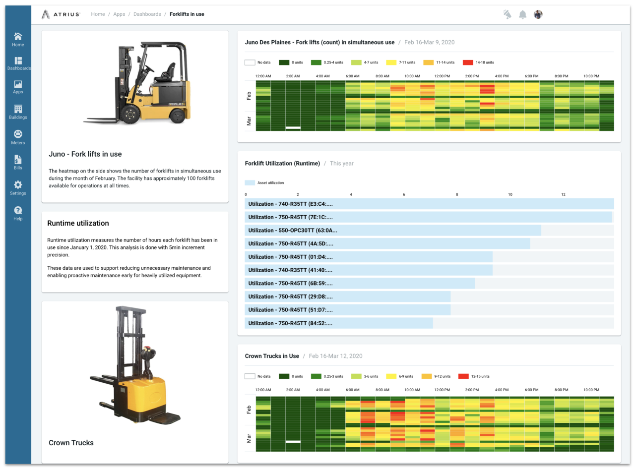635x472 pixels.
Task: Click Utilization - 740-R35TT (41:40 bar
Action: coord(369,270)
